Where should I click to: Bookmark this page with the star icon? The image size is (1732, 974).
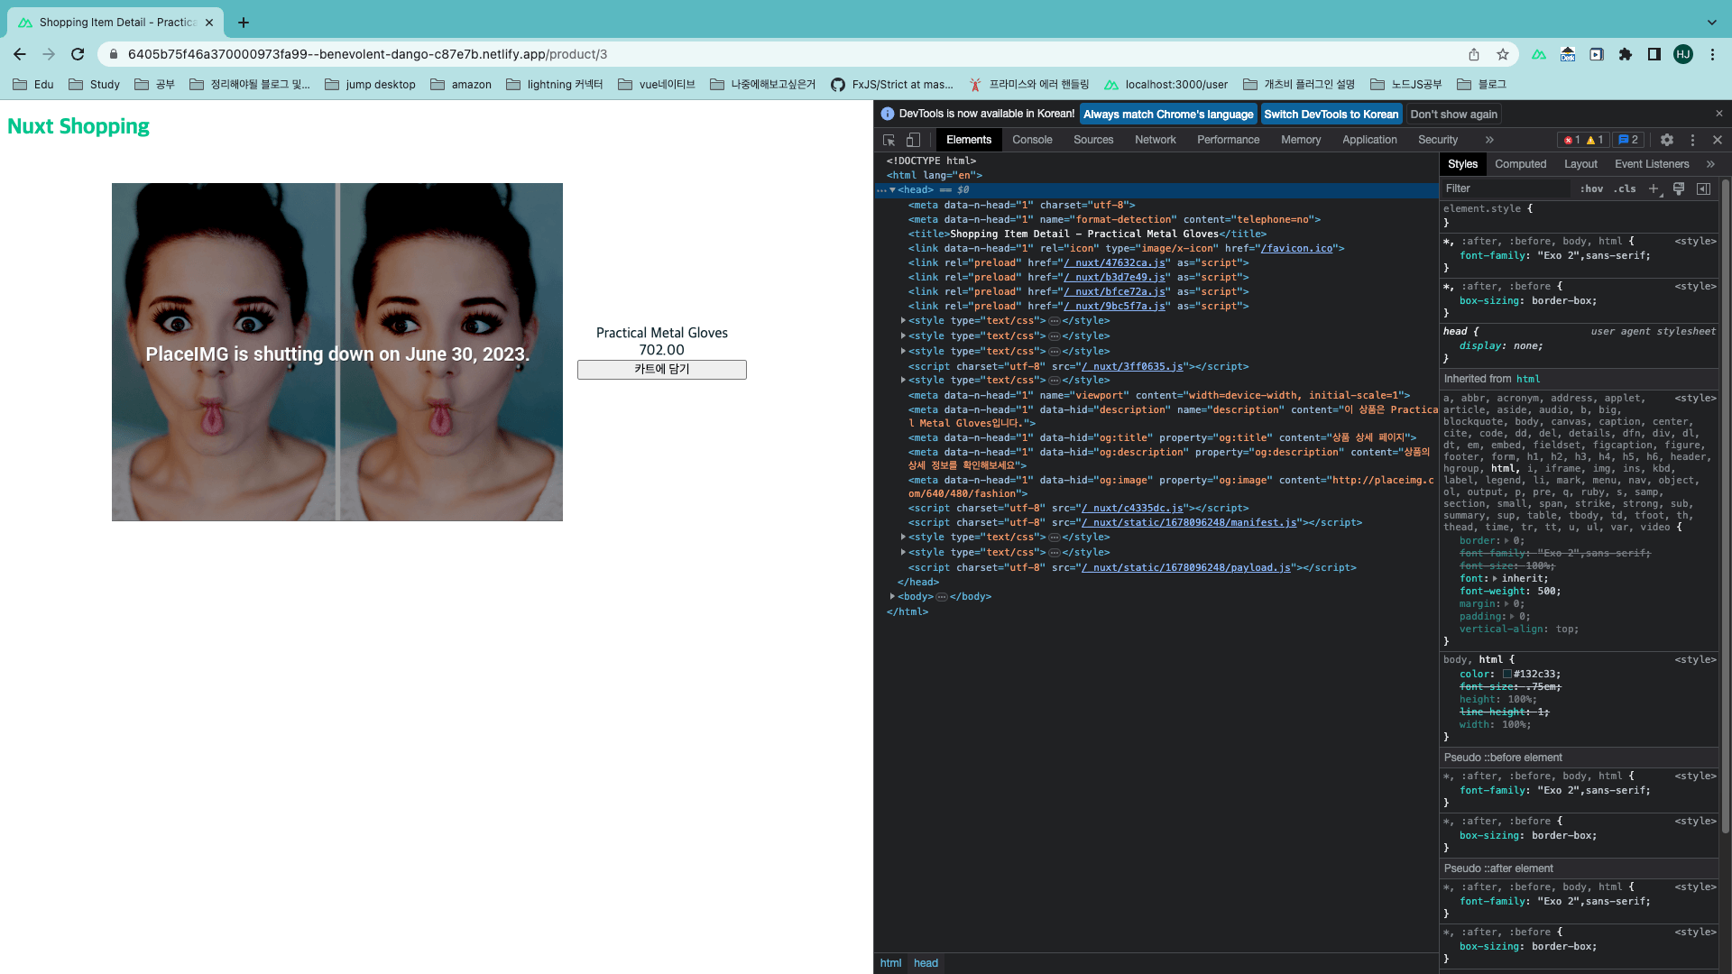coord(1503,54)
